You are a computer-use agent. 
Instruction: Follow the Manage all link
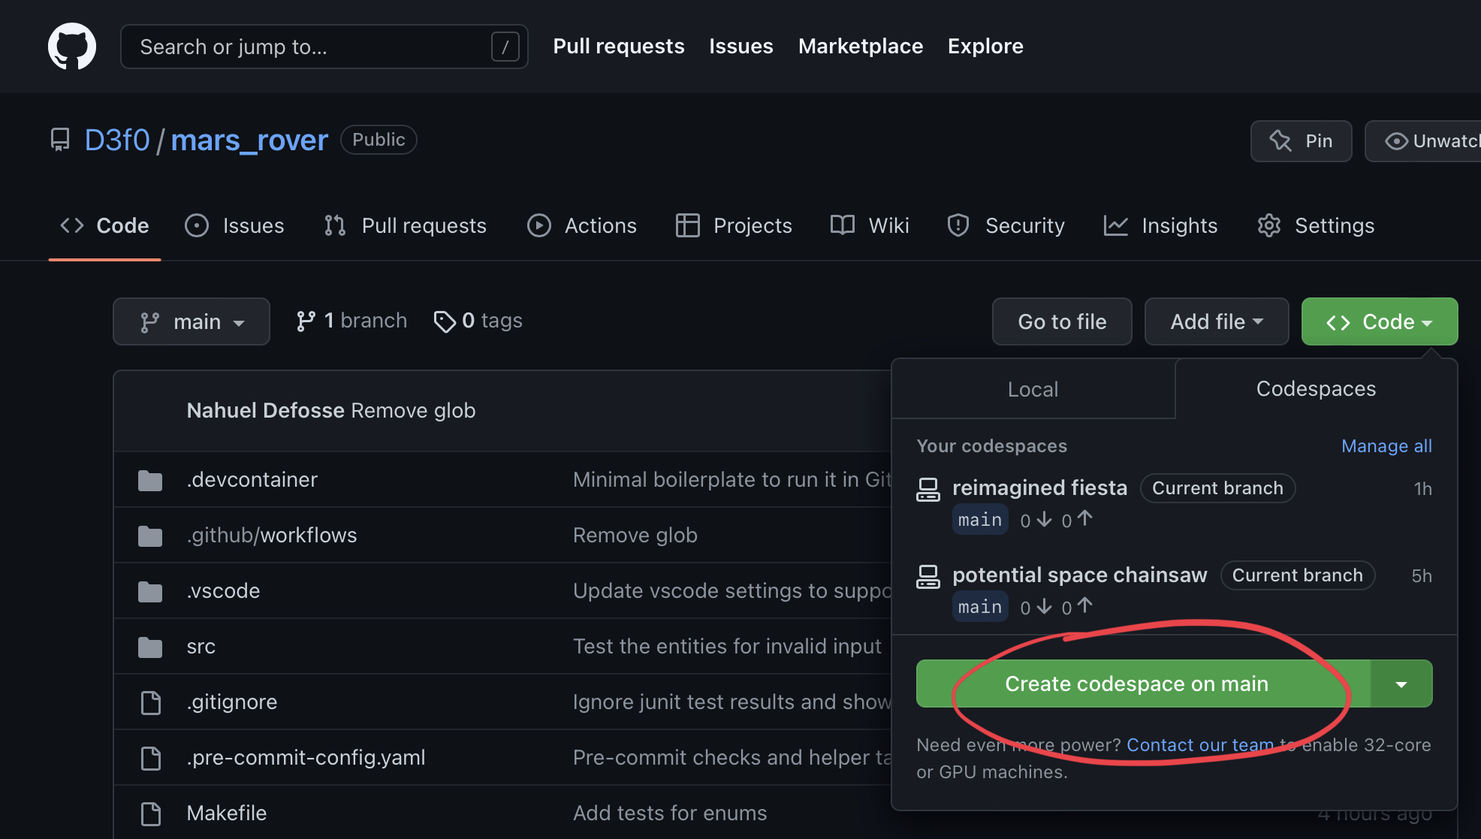(x=1386, y=446)
